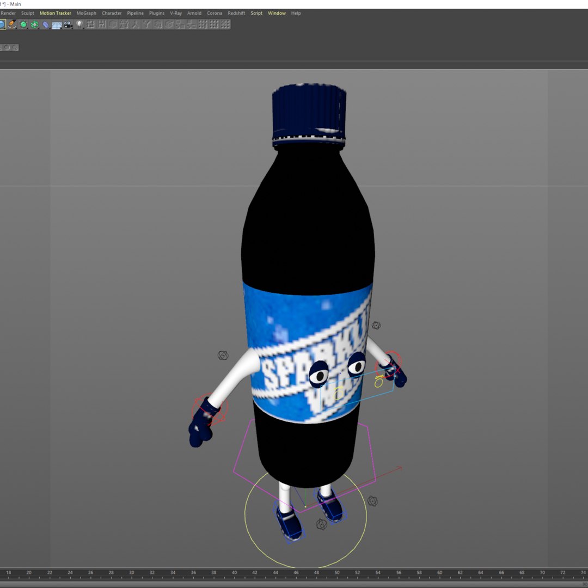Image resolution: width=588 pixels, height=588 pixels.
Task: Open the MoGraph menu
Action: click(86, 13)
